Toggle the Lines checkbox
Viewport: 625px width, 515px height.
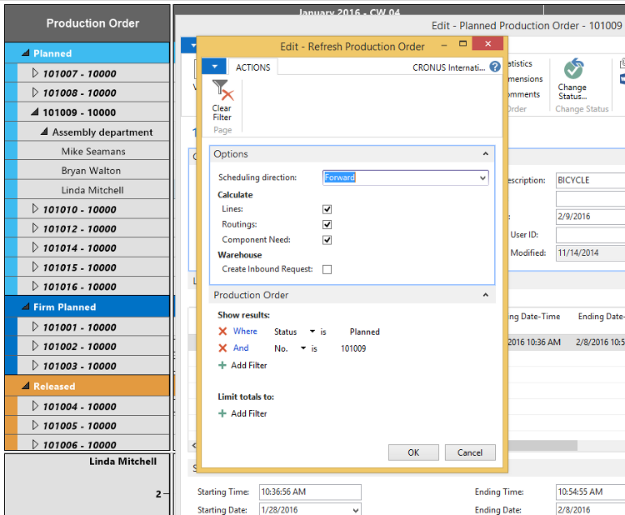[327, 209]
